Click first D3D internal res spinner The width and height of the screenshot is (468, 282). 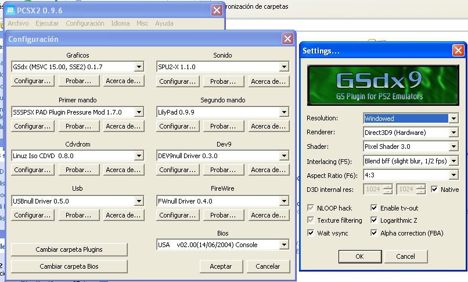click(x=388, y=189)
